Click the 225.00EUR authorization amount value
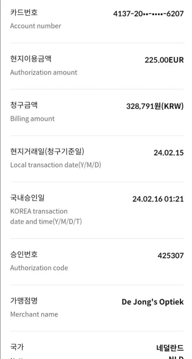Image resolution: width=192 pixels, height=359 pixels. (164, 60)
